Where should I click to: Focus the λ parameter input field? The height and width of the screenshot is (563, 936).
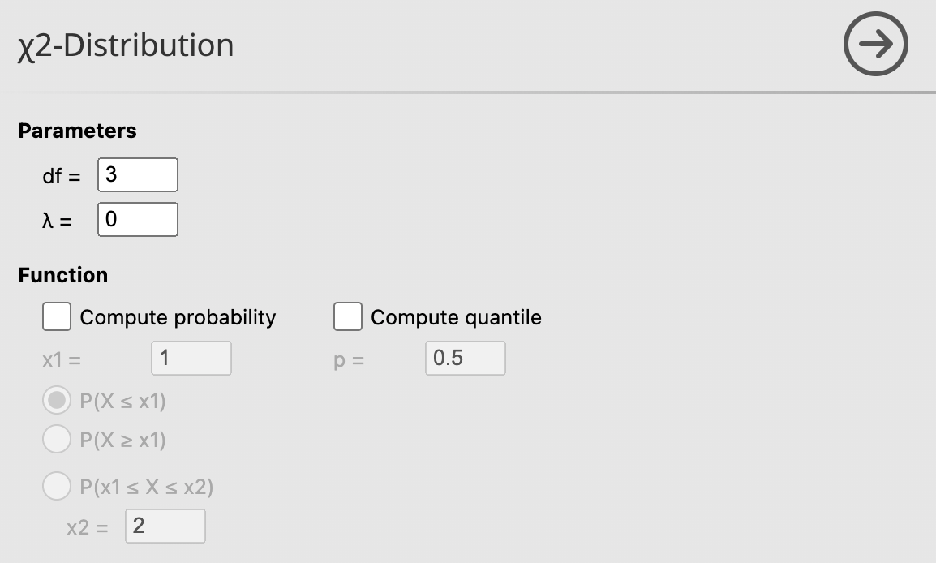coord(137,220)
